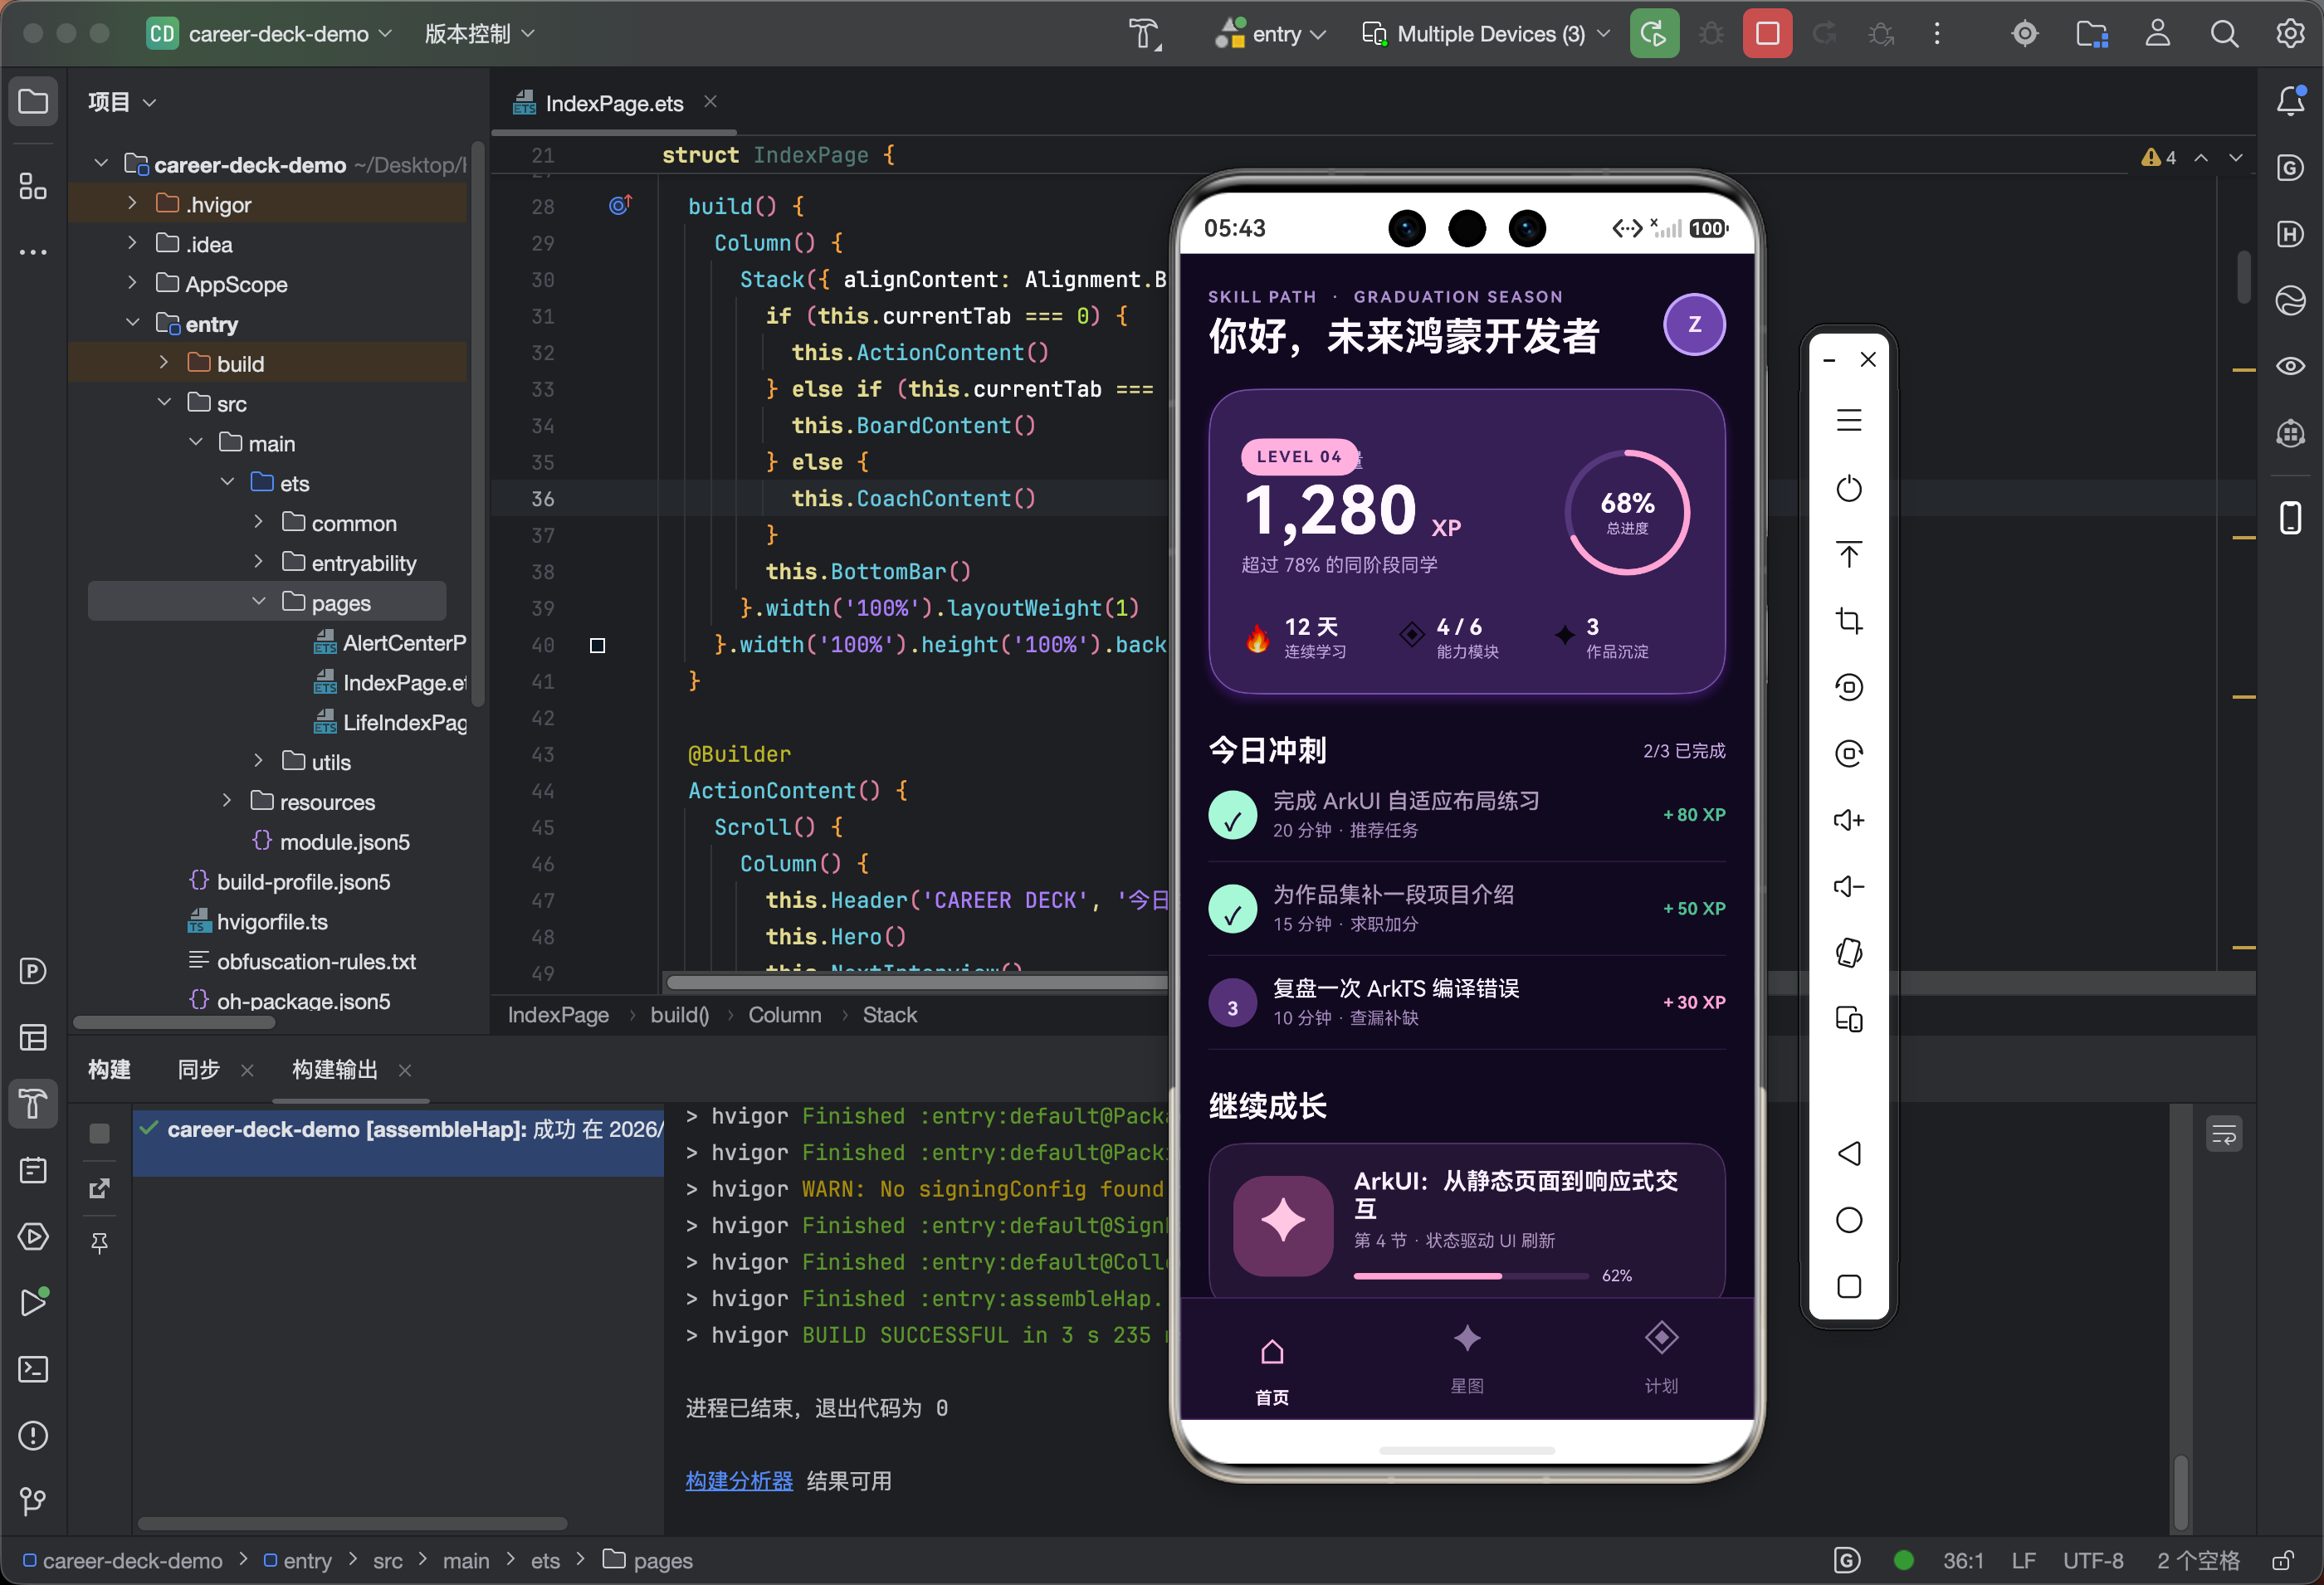Click the ArkUI course 62% progress bar
Image resolution: width=2324 pixels, height=1585 pixels.
[1470, 1276]
